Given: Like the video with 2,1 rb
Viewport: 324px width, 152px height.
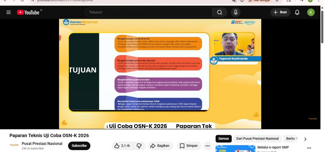Looking at the screenshot, I should click(122, 146).
